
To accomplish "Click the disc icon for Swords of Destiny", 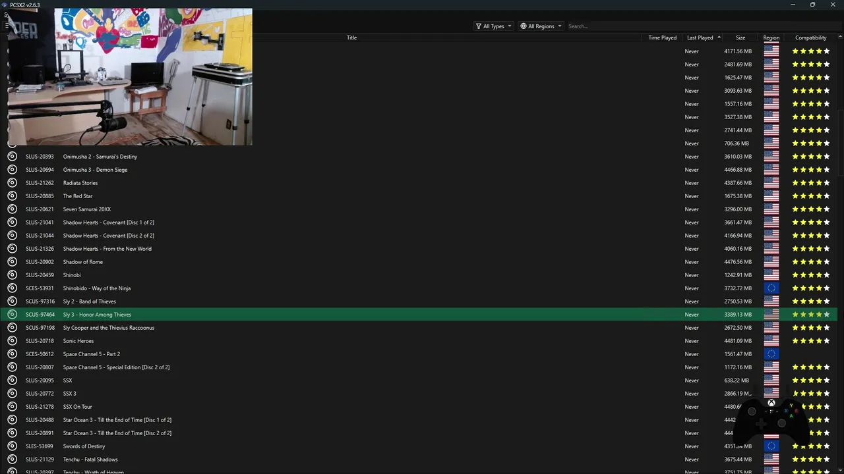I will pos(12,446).
